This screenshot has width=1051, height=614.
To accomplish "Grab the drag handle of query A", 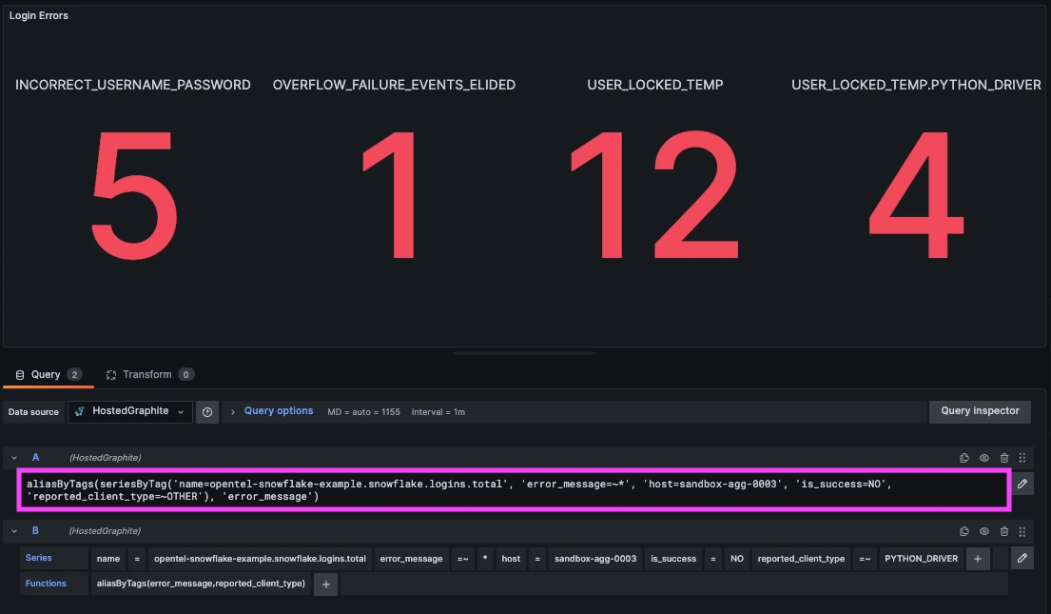I will pos(1022,458).
